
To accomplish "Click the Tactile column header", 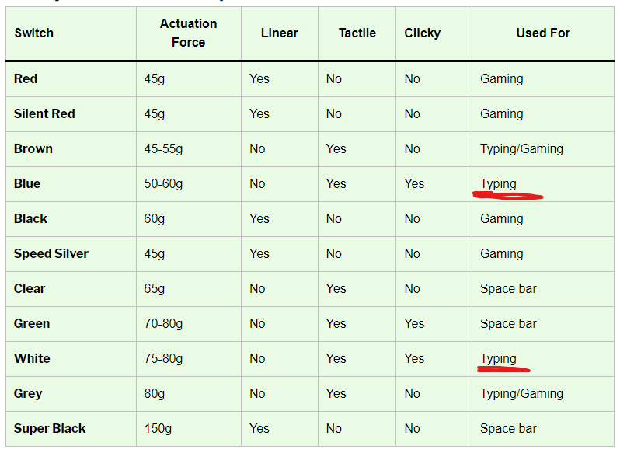I will click(x=357, y=33).
